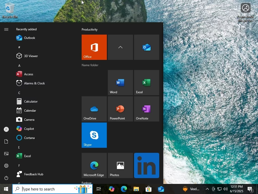Jump to letter A header in the app list
The height and width of the screenshot is (194, 258).
point(19,66)
